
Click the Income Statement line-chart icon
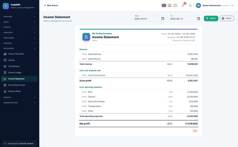point(5,79)
